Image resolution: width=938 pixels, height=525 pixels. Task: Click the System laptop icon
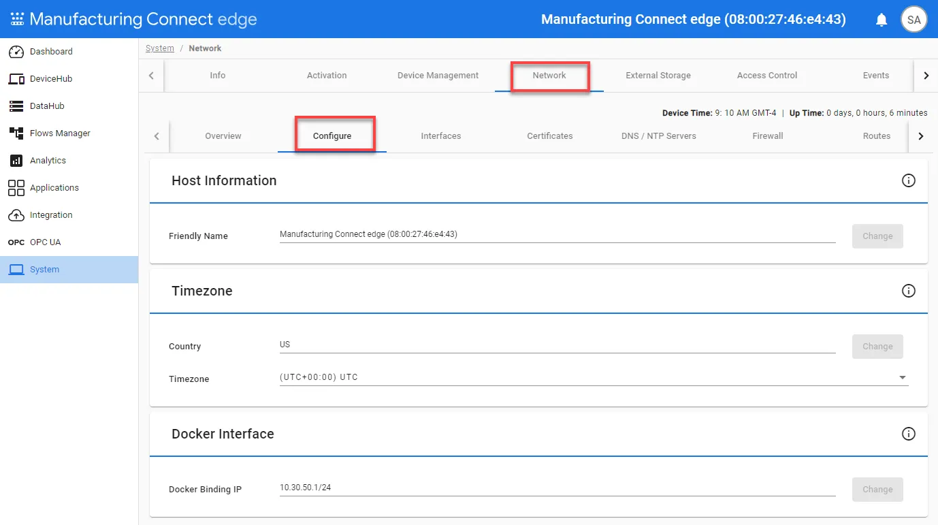point(16,270)
